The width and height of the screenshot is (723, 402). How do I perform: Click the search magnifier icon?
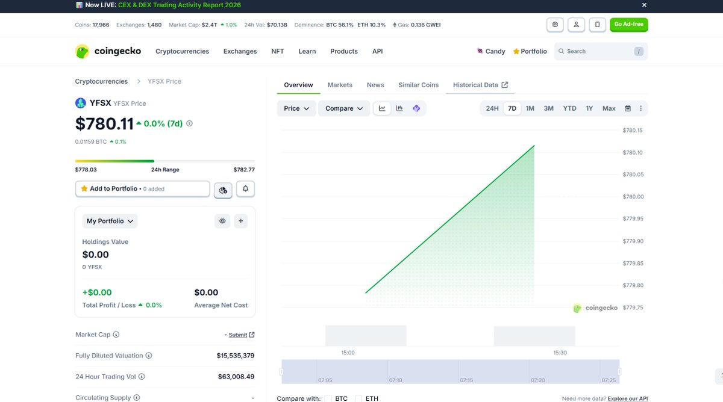pyautogui.click(x=562, y=51)
